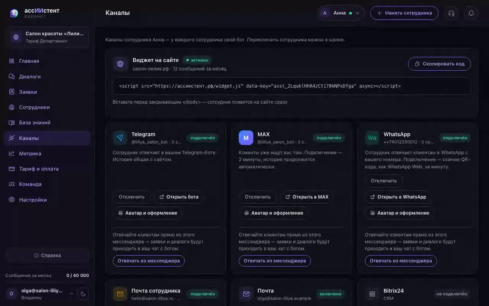The width and height of the screenshot is (489, 306).
Task: Click the Почта сотрудника envelope icon
Action: coord(120,294)
